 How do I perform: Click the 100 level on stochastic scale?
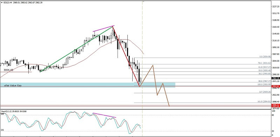coord(273,111)
